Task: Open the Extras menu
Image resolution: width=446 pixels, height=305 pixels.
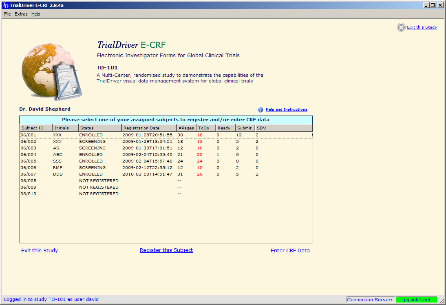Action: (21, 14)
